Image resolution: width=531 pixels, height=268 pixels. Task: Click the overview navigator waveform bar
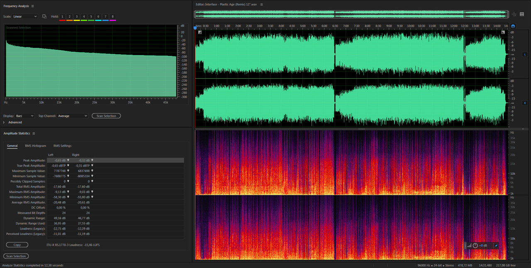point(351,14)
